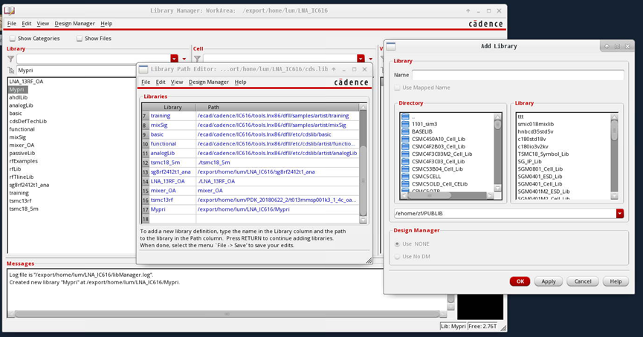Click the Library Path Editor window icon

[x=143, y=69]
